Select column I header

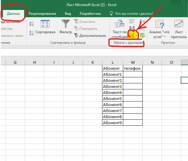[x=54, y=62]
